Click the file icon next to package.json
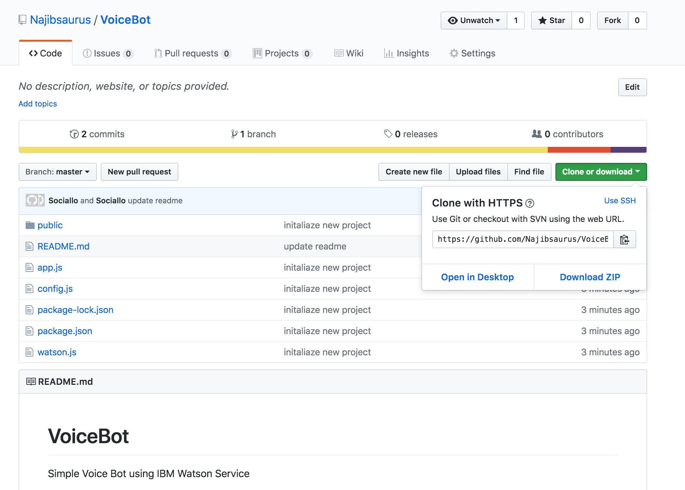 tap(30, 331)
